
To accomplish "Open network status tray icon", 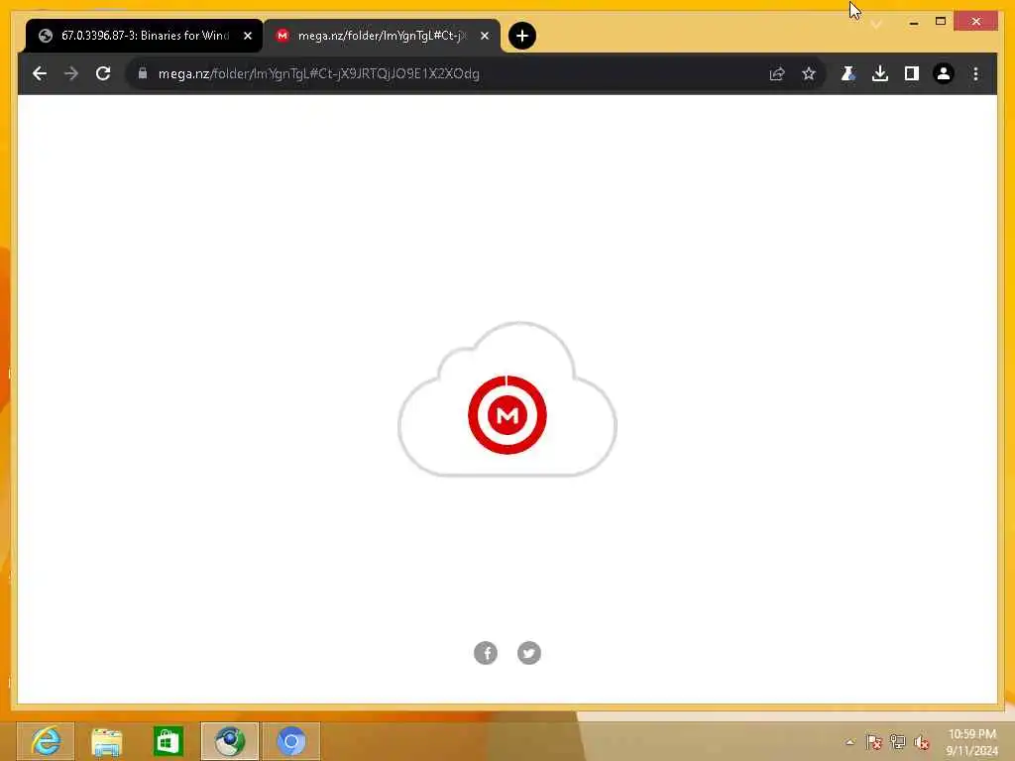I will pyautogui.click(x=897, y=741).
